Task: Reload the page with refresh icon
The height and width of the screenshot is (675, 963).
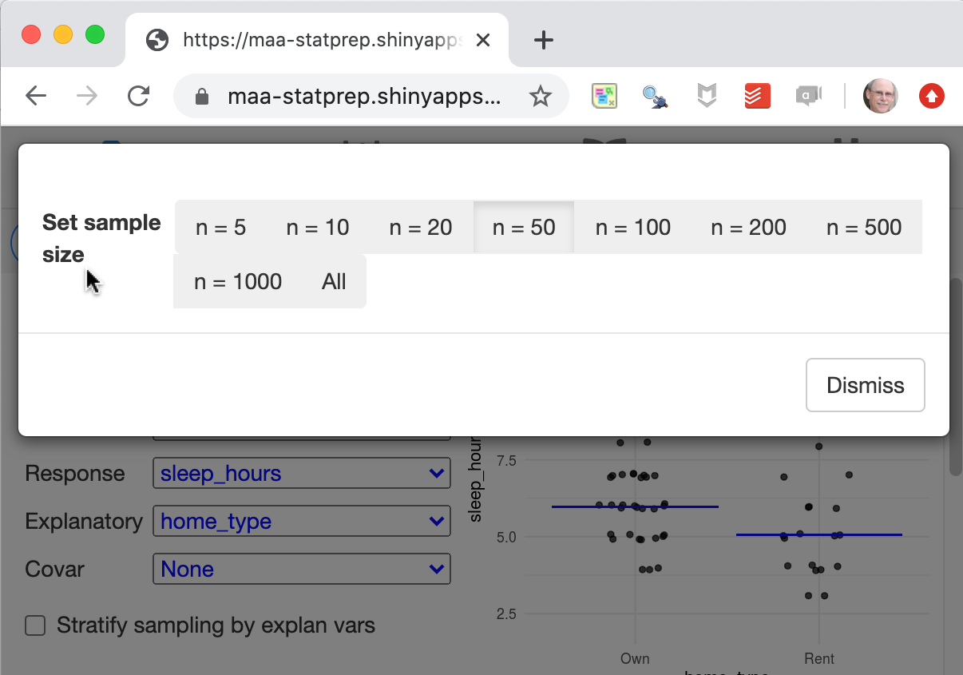Action: (139, 97)
